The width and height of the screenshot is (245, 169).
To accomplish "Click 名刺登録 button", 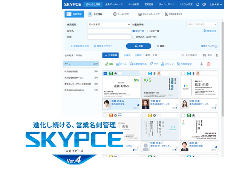I will pyautogui.click(x=110, y=55).
